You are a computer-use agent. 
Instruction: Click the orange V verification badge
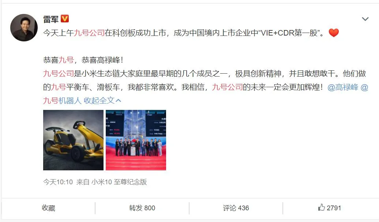coord(65,19)
